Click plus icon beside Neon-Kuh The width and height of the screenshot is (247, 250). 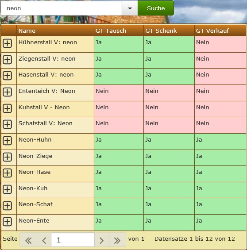pyautogui.click(x=8, y=189)
